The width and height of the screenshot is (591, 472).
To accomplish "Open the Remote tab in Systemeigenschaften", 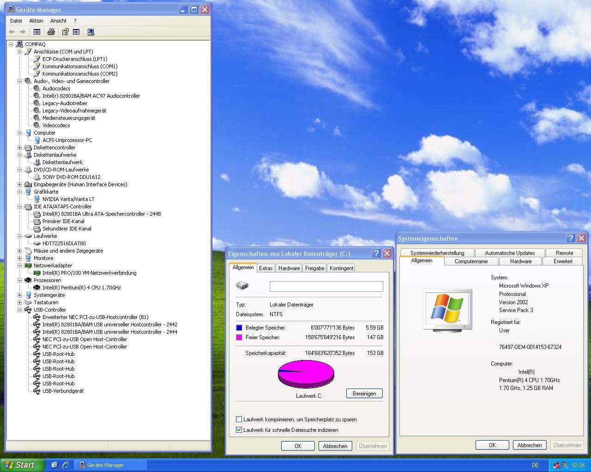I will click(564, 253).
